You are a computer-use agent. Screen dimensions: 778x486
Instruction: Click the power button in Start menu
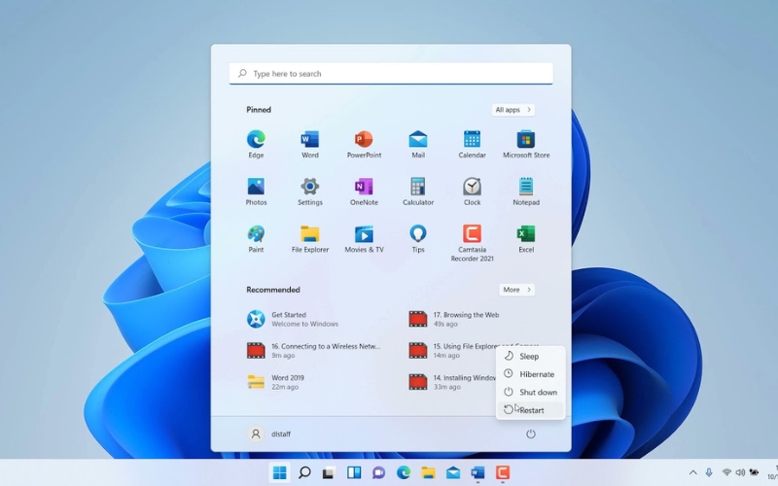531,434
